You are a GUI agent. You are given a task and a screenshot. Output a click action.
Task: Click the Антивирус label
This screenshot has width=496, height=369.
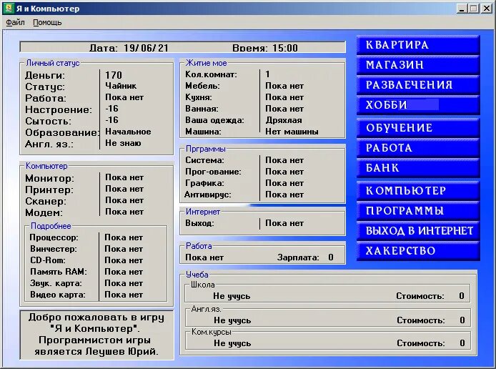pyautogui.click(x=207, y=195)
